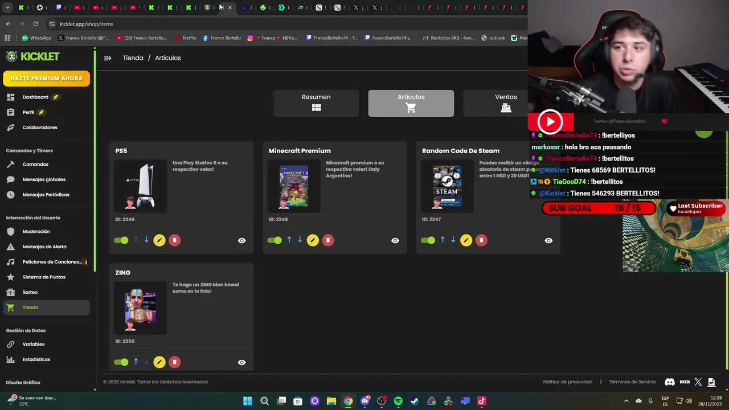Open the Netflix bookmark

[x=185, y=38]
